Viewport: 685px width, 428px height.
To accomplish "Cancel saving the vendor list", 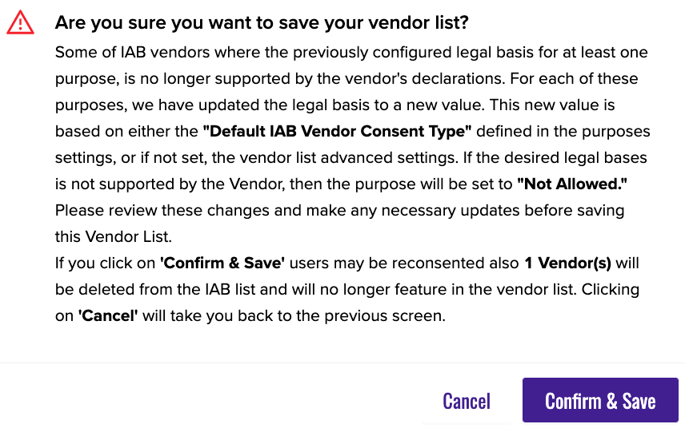I will click(x=467, y=401).
